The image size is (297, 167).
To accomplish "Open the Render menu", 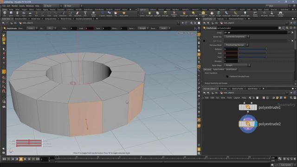I will [14, 6].
